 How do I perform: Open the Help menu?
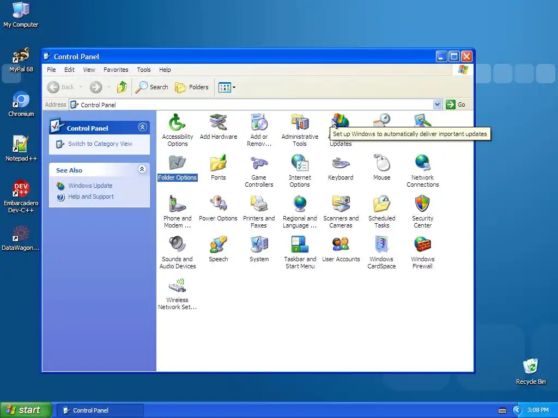pyautogui.click(x=165, y=70)
